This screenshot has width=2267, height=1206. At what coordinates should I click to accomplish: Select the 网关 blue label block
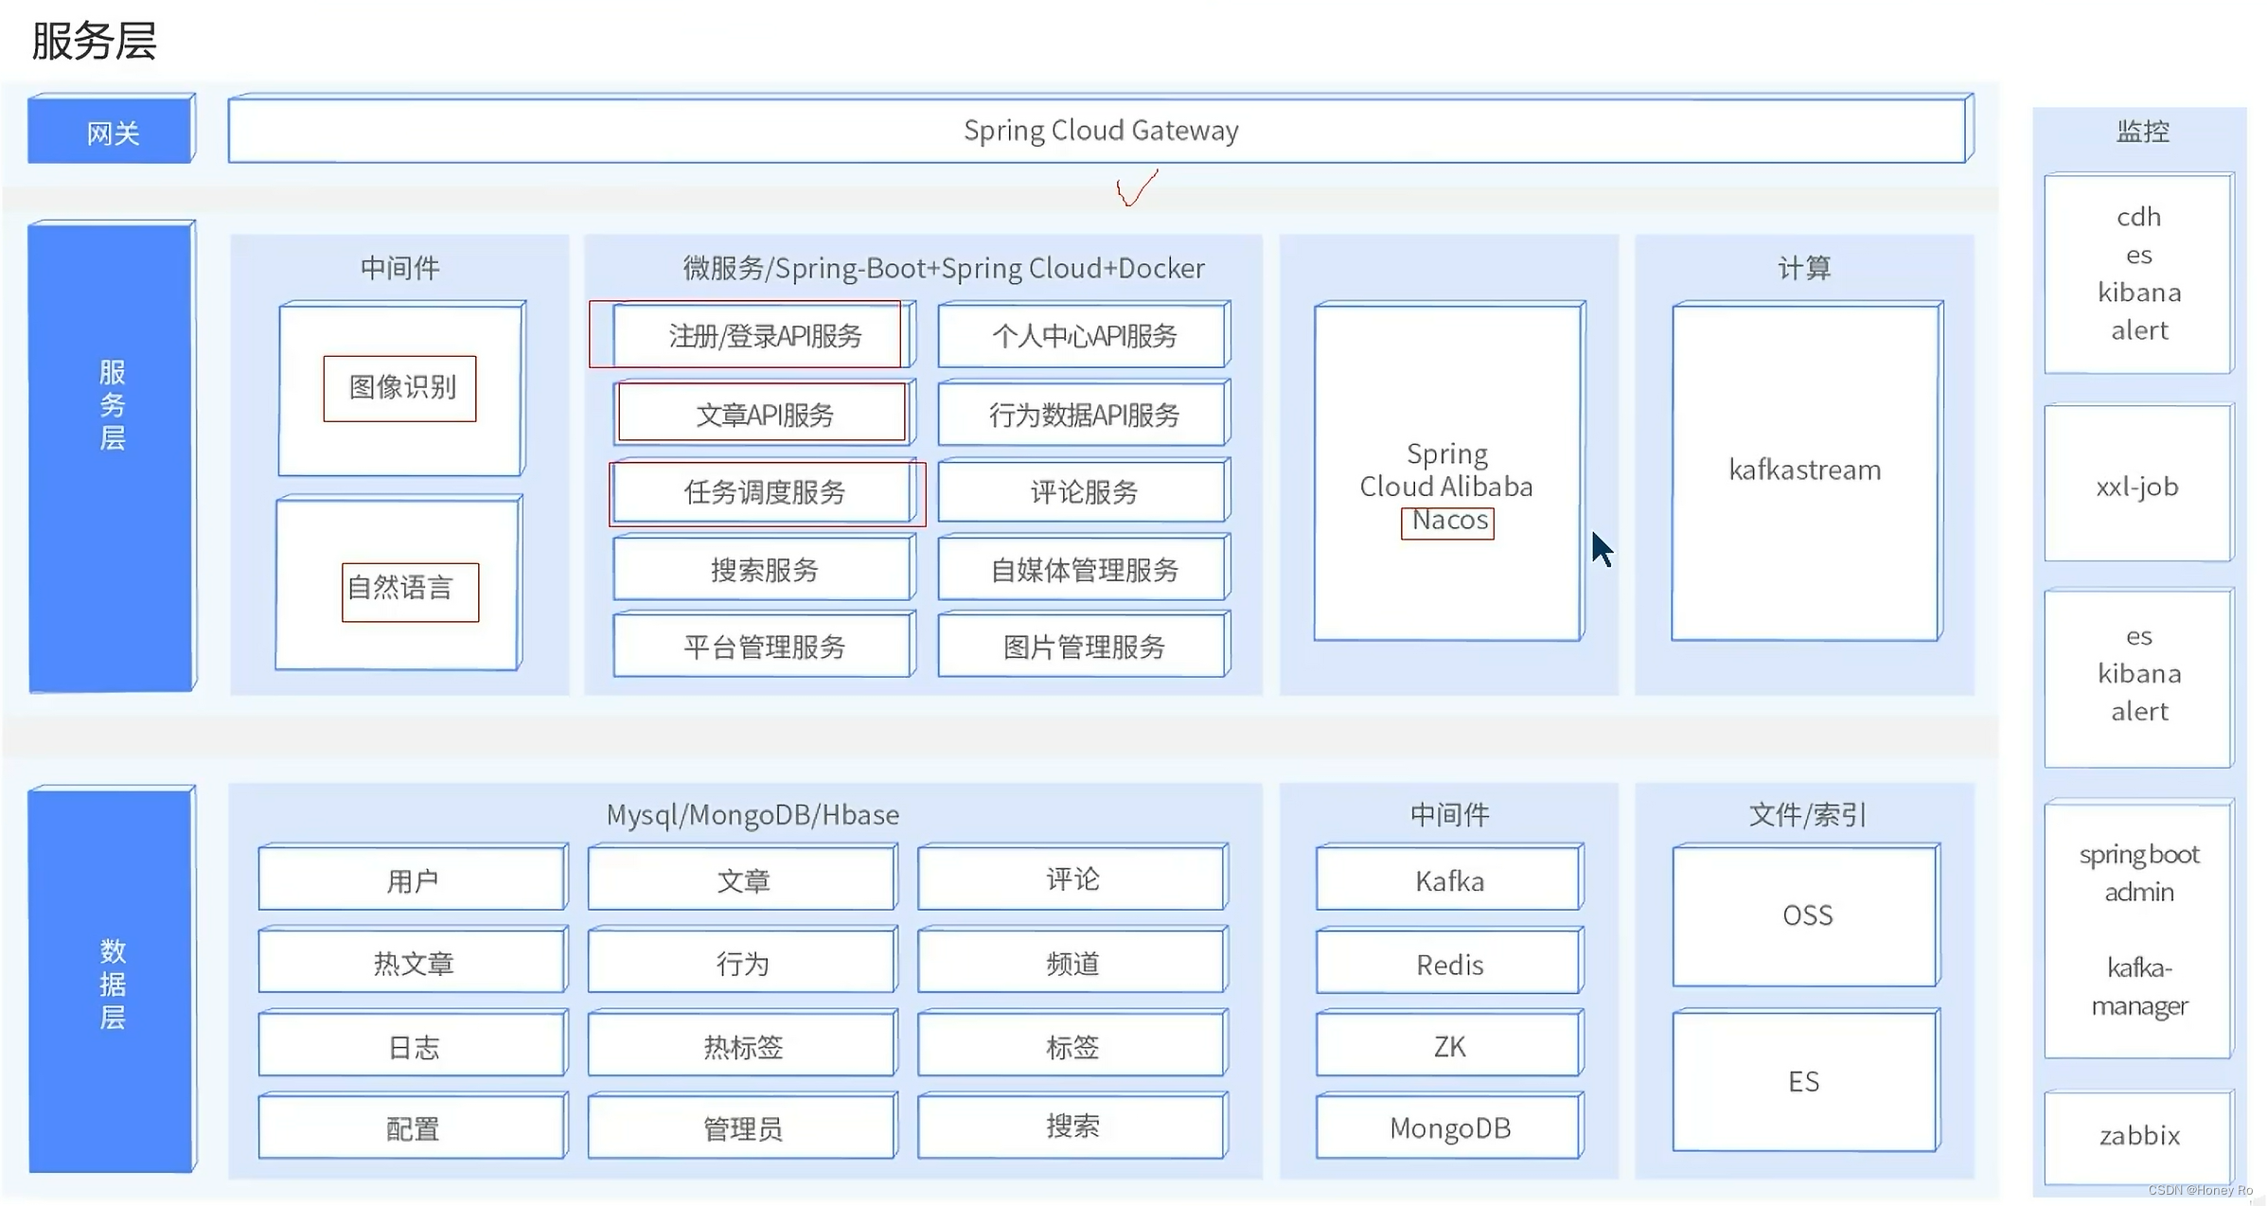(112, 132)
